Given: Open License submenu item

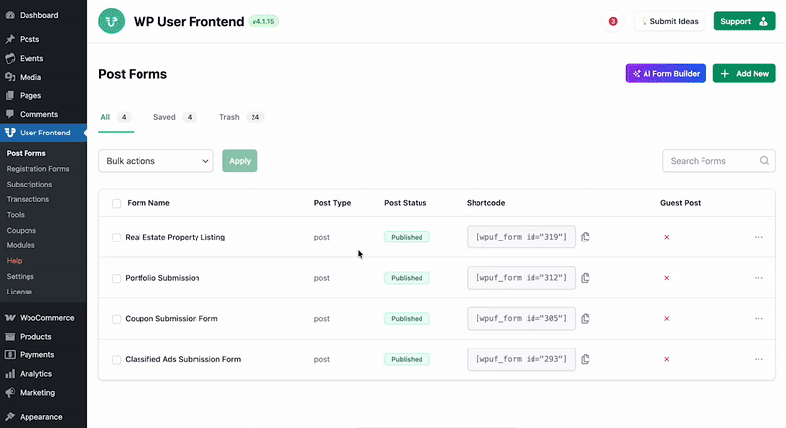Looking at the screenshot, I should [19, 292].
